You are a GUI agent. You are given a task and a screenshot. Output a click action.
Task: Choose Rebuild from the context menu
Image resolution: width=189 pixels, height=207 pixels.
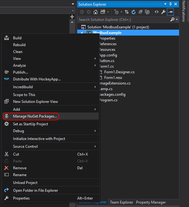pos(19,45)
